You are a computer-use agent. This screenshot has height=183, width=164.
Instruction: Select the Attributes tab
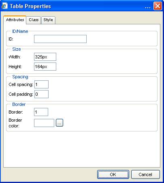point(15,20)
